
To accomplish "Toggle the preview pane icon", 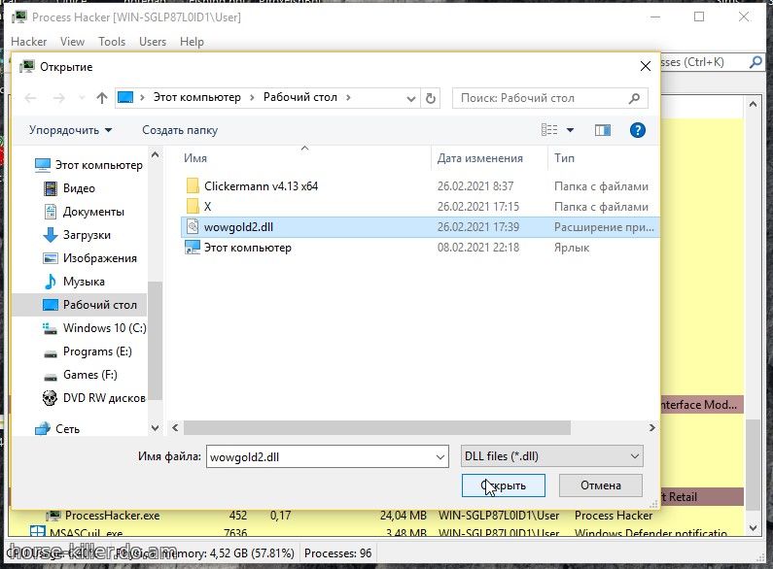I will (603, 130).
